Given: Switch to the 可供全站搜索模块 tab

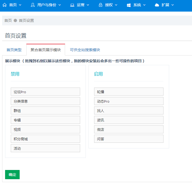Looking at the screenshot, I should pos(85,50).
